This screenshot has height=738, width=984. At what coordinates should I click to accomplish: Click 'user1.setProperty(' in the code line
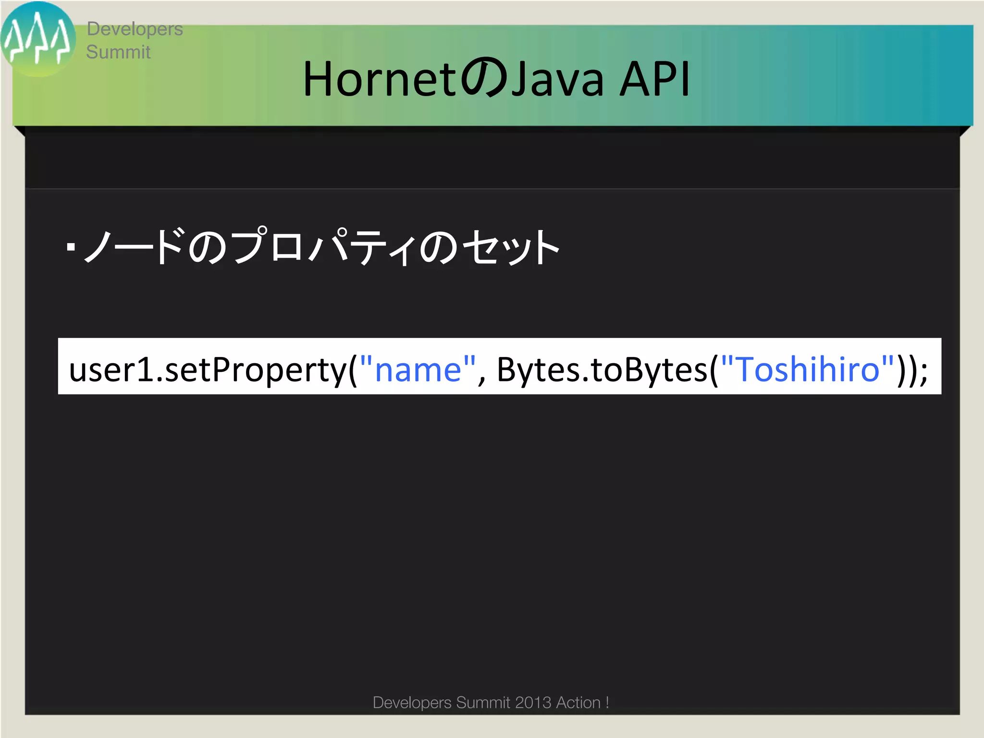213,370
